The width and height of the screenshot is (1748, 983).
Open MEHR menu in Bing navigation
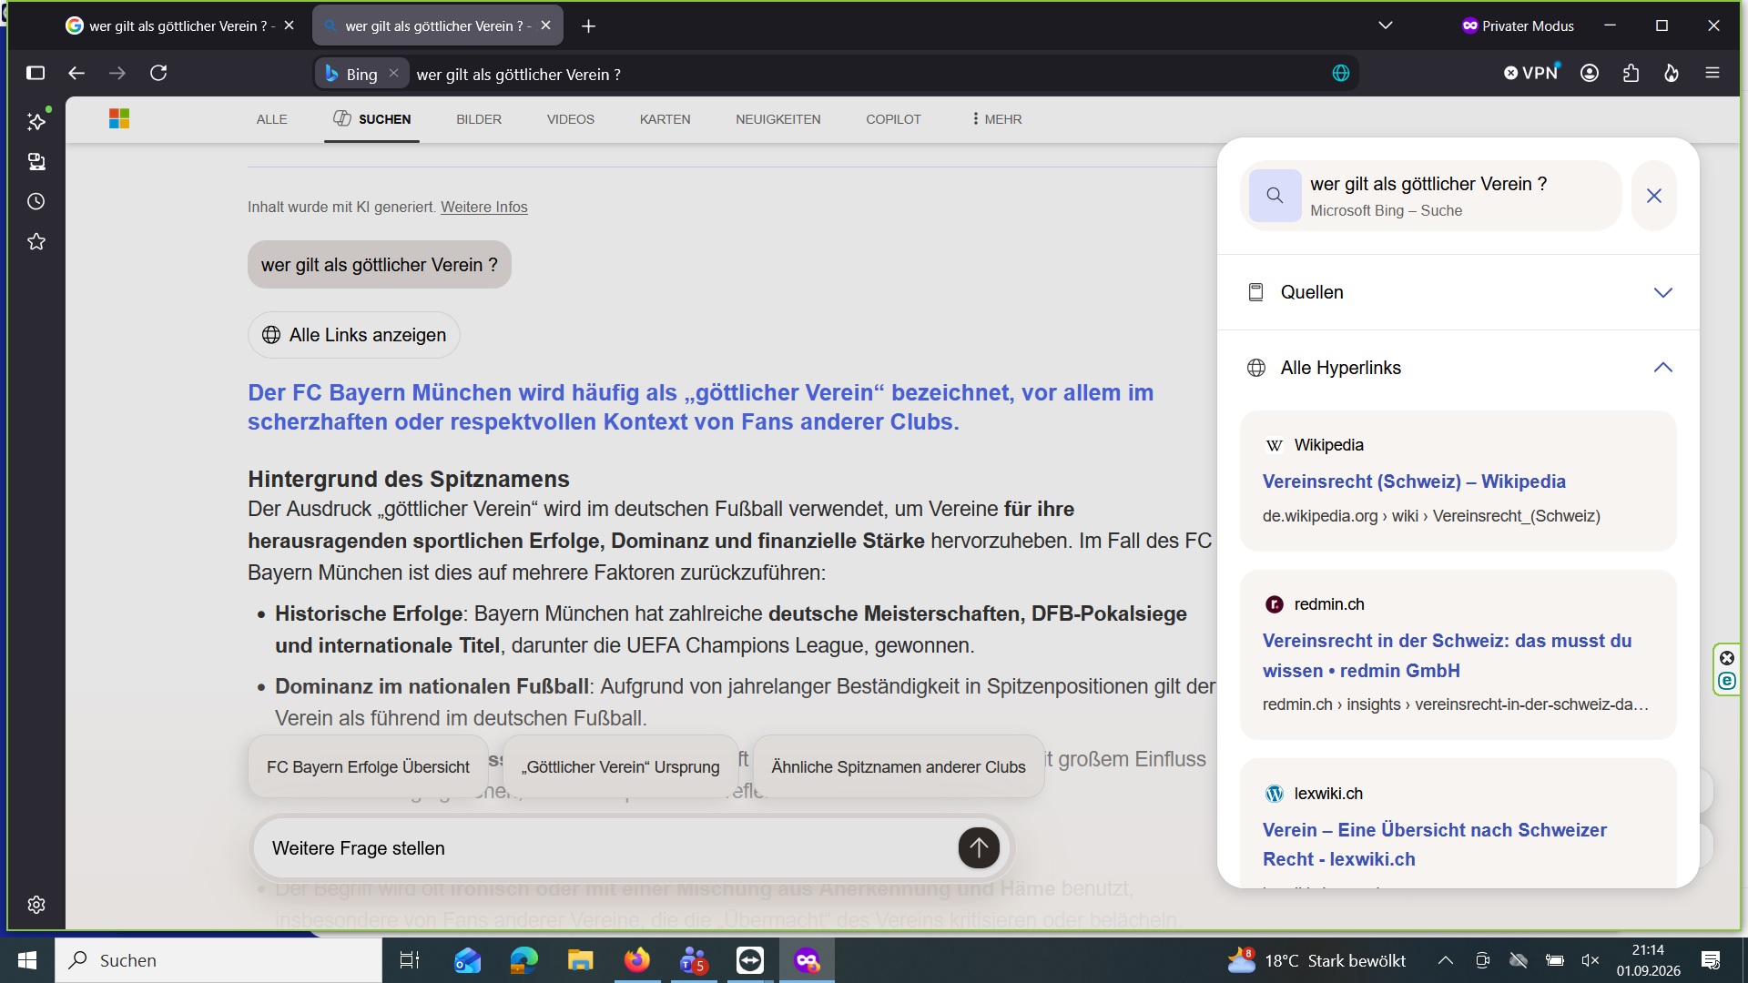[997, 119]
